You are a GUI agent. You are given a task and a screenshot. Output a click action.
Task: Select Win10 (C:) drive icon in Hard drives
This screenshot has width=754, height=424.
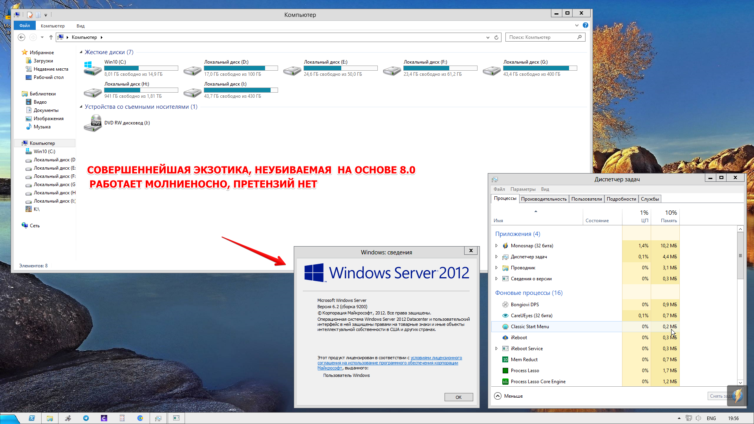93,68
